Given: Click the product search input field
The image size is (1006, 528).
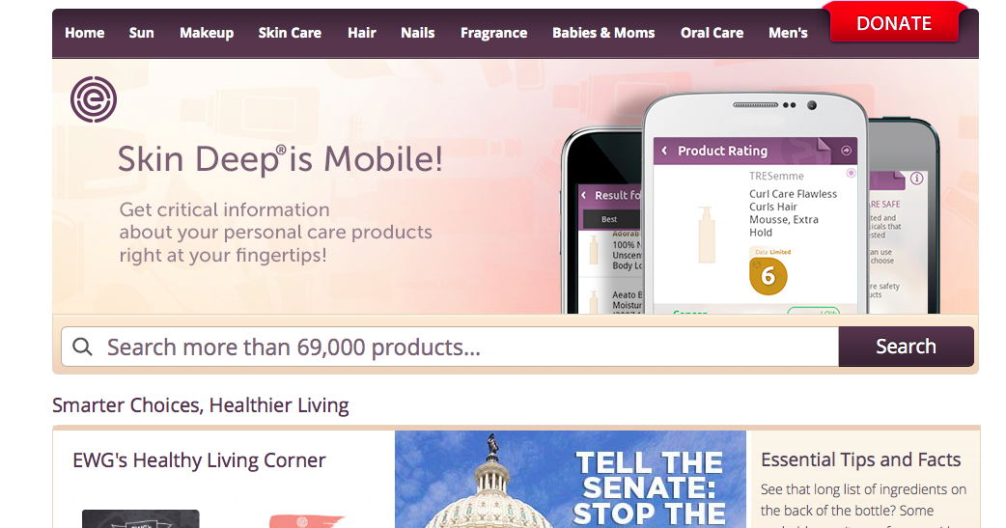Looking at the screenshot, I should click(x=450, y=347).
